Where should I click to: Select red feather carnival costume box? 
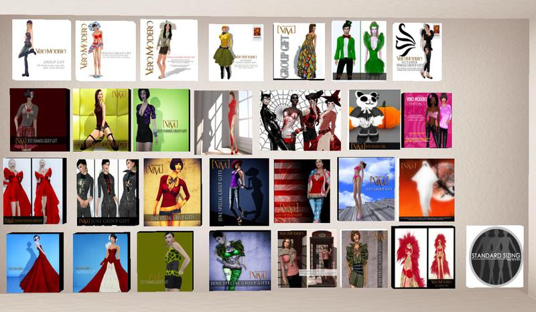[423, 258]
